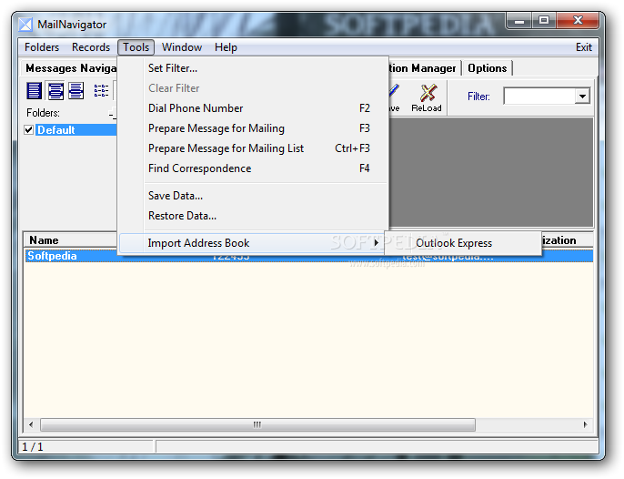
Task: Expand the Import Address Book submenu arrow
Action: click(376, 242)
